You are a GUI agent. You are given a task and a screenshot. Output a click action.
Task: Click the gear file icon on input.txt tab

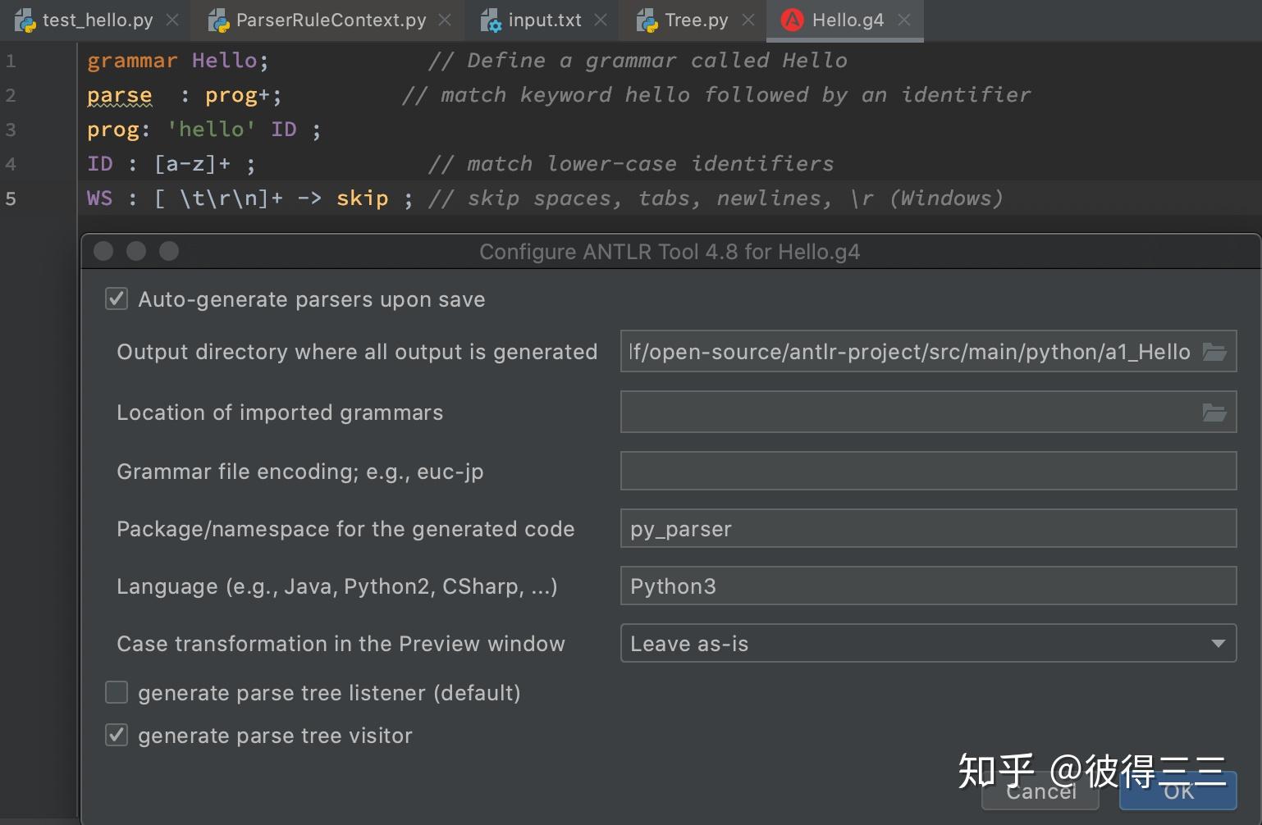pos(491,19)
